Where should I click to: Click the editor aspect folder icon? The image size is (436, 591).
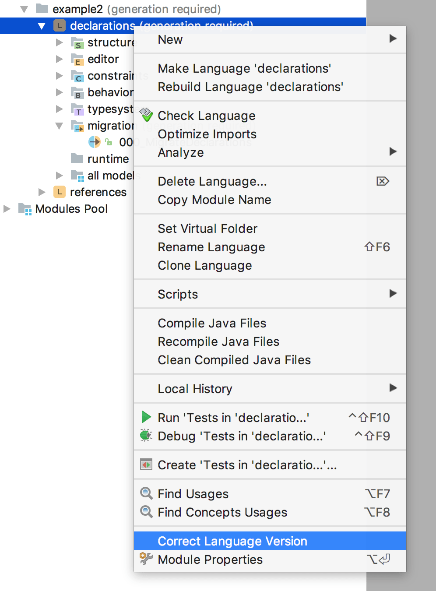(77, 60)
